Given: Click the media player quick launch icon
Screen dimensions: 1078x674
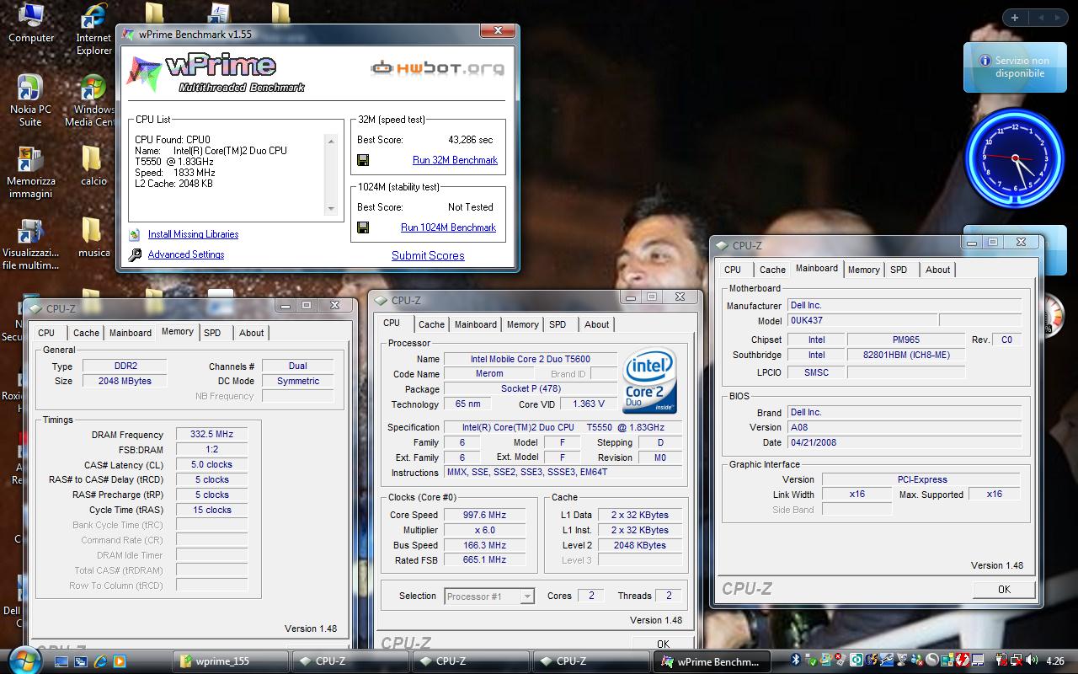Looking at the screenshot, I should coord(120,661).
